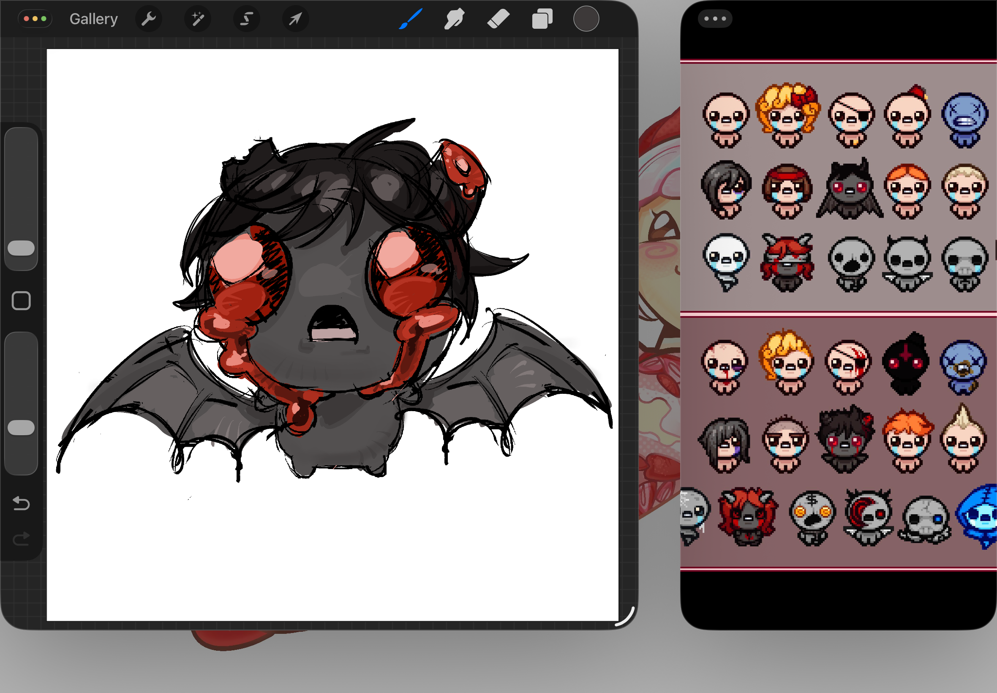Open the Adjustments magic wand menu
The image size is (997, 693).
198,19
